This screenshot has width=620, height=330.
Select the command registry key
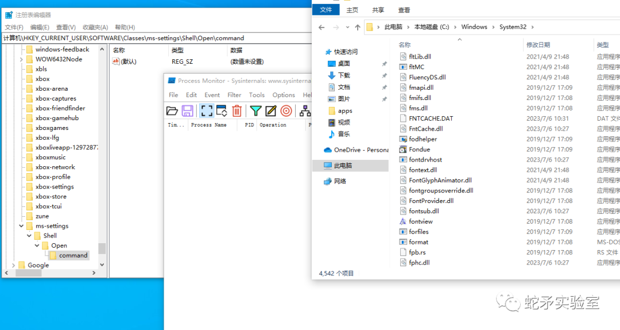73,255
